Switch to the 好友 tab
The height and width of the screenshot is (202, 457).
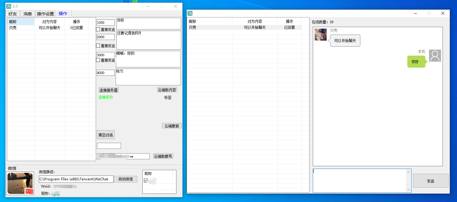[x=12, y=14]
